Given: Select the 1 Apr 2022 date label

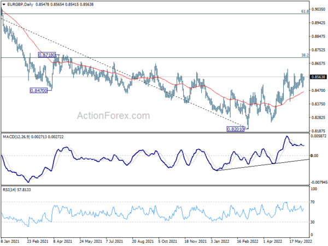Looking at the screenshot, I should click(273, 242).
